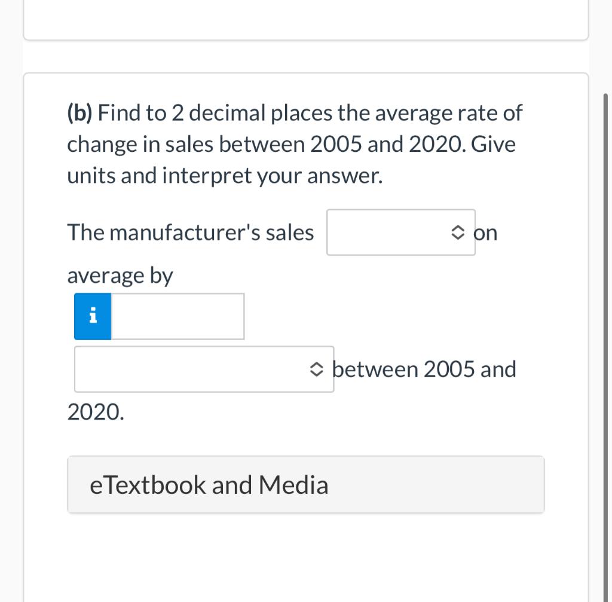Viewport: 612px width, 602px height.
Task: Click the units dropdown field below 'average by'
Action: point(203,369)
